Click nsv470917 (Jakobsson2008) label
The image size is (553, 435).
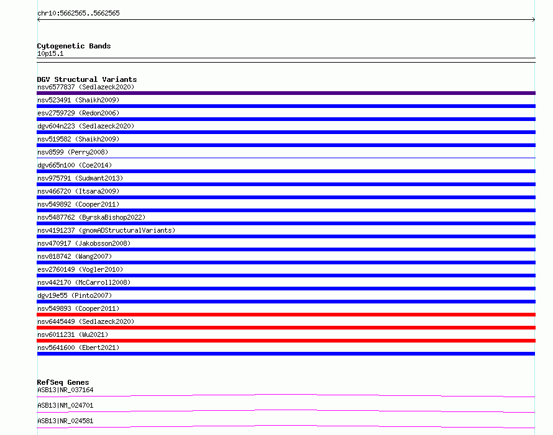[x=84, y=243]
